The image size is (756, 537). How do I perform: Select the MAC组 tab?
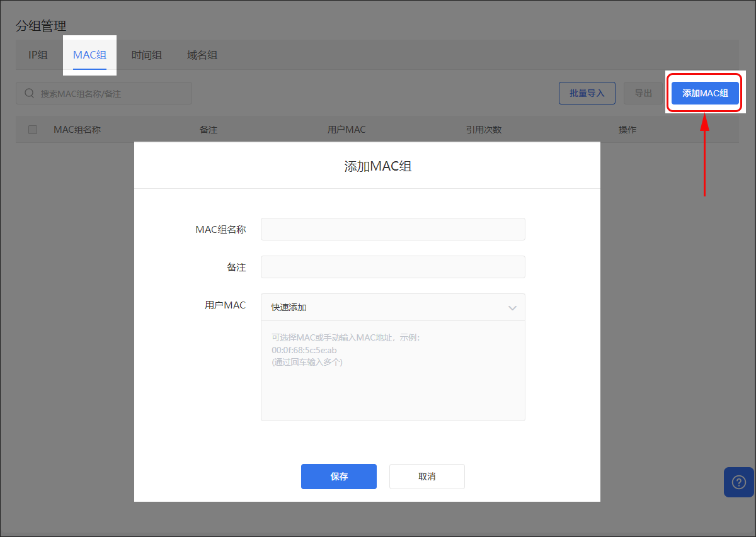tap(89, 55)
